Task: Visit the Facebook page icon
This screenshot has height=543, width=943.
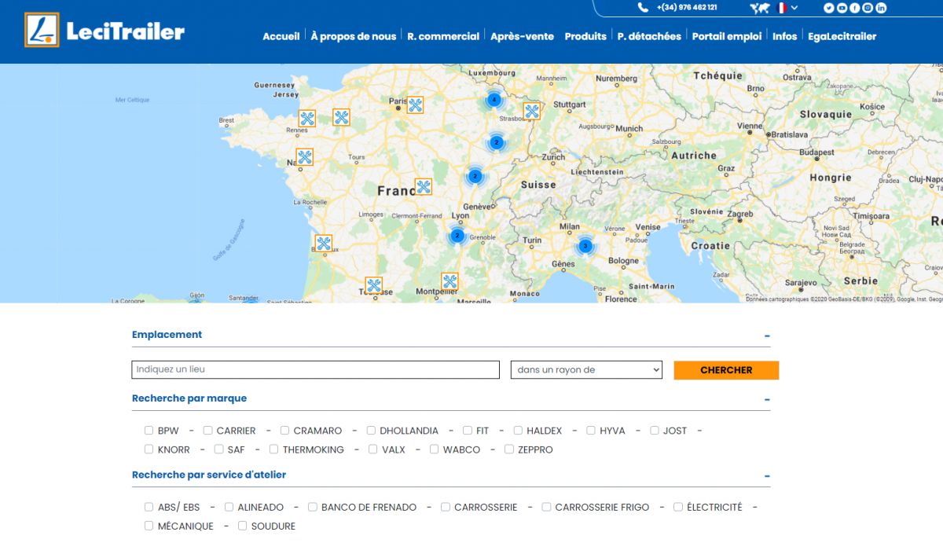Action: pyautogui.click(x=854, y=8)
